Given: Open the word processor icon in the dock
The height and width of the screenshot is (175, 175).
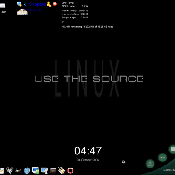Looking at the screenshot, I should (x=2, y=171).
